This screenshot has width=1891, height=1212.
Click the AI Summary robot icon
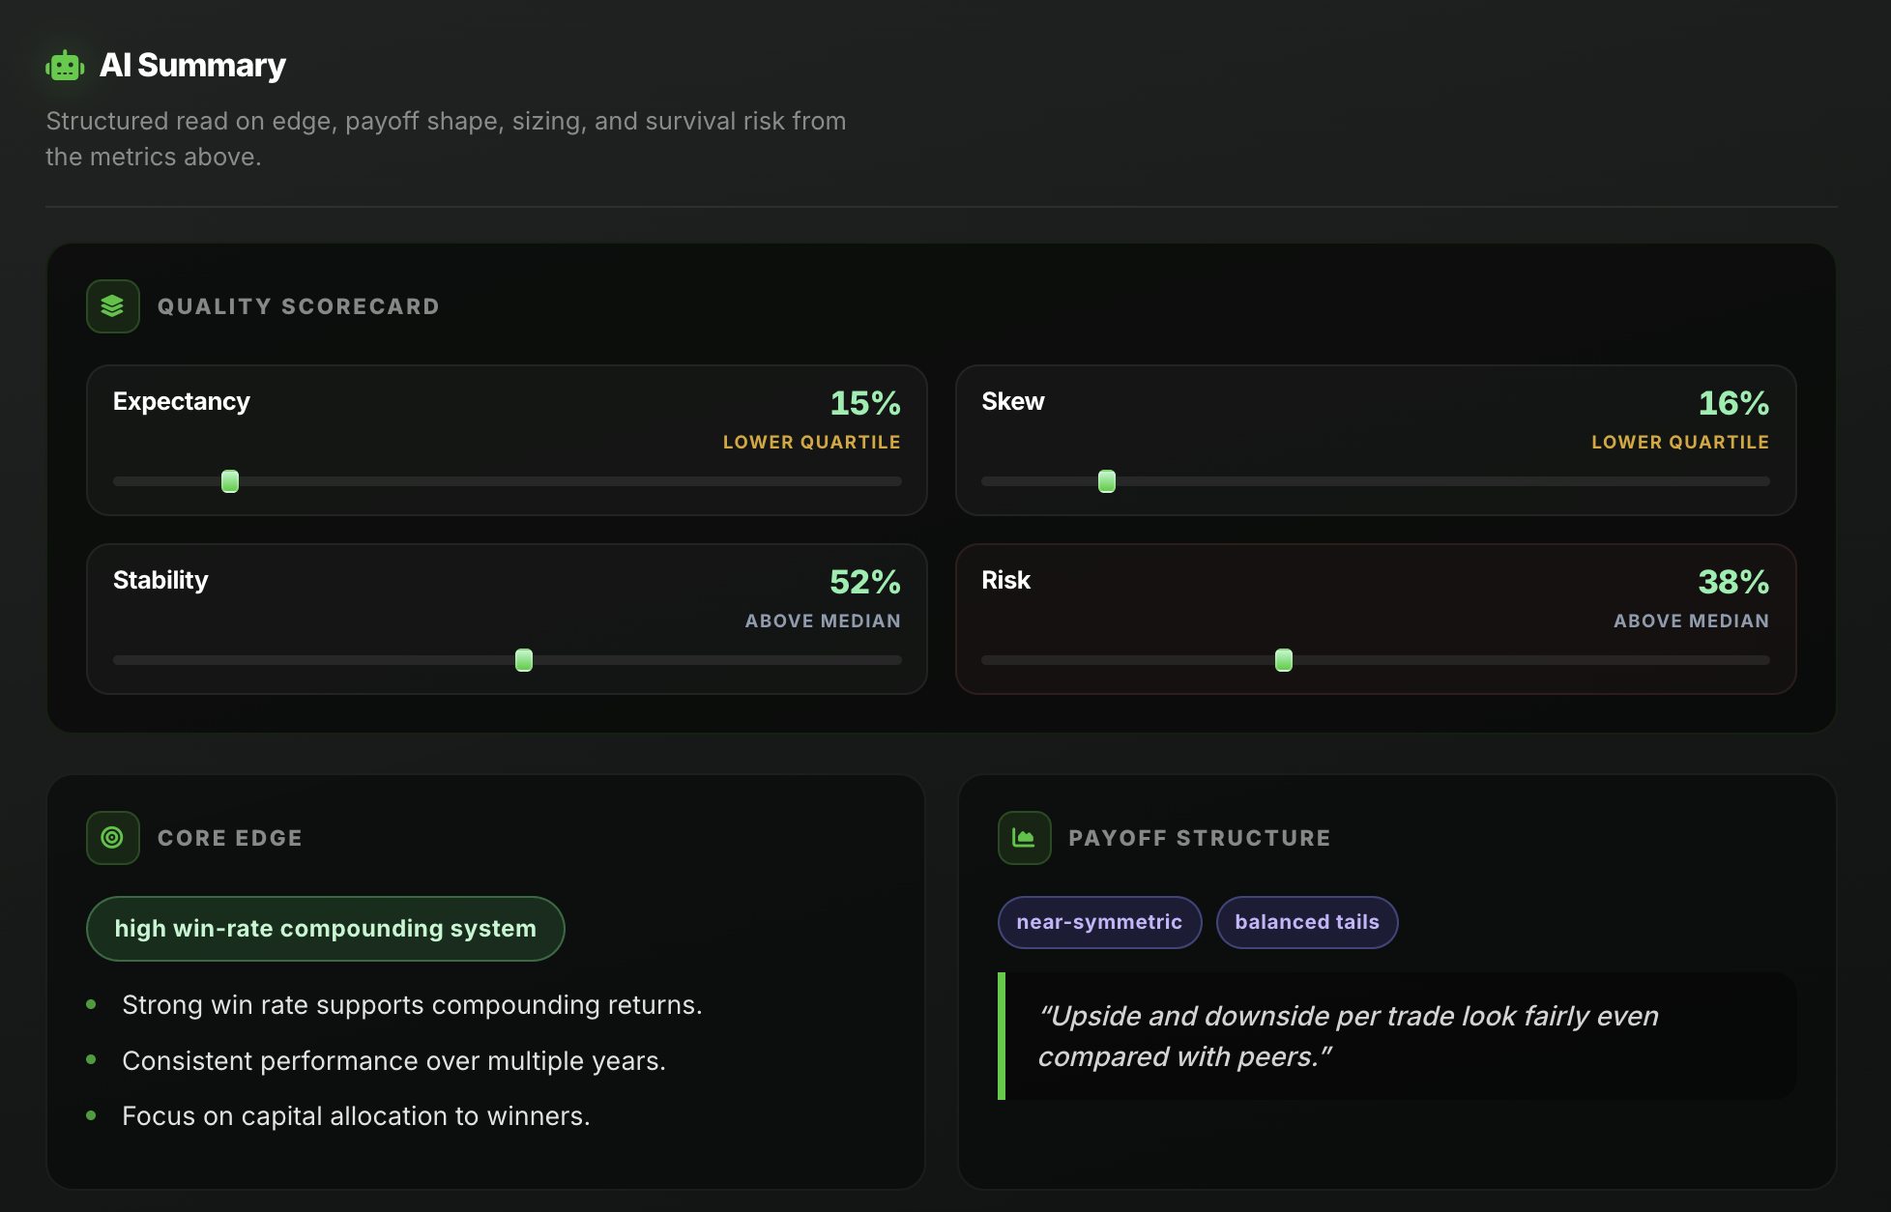point(65,66)
